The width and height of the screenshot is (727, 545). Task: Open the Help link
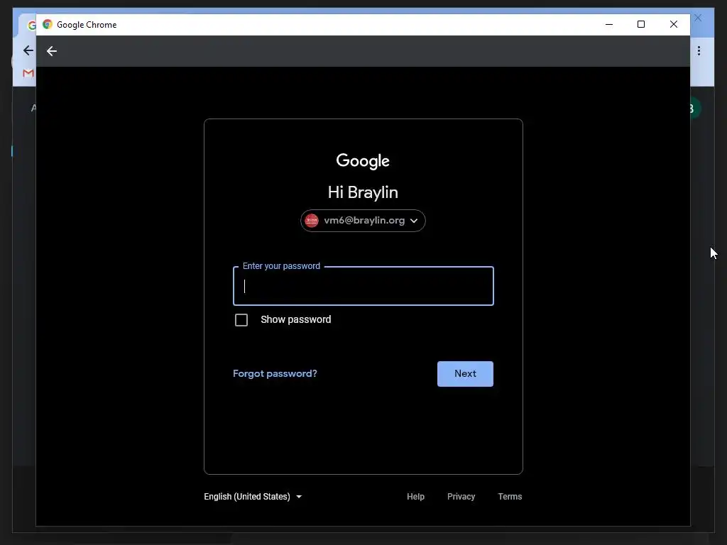[x=415, y=496]
